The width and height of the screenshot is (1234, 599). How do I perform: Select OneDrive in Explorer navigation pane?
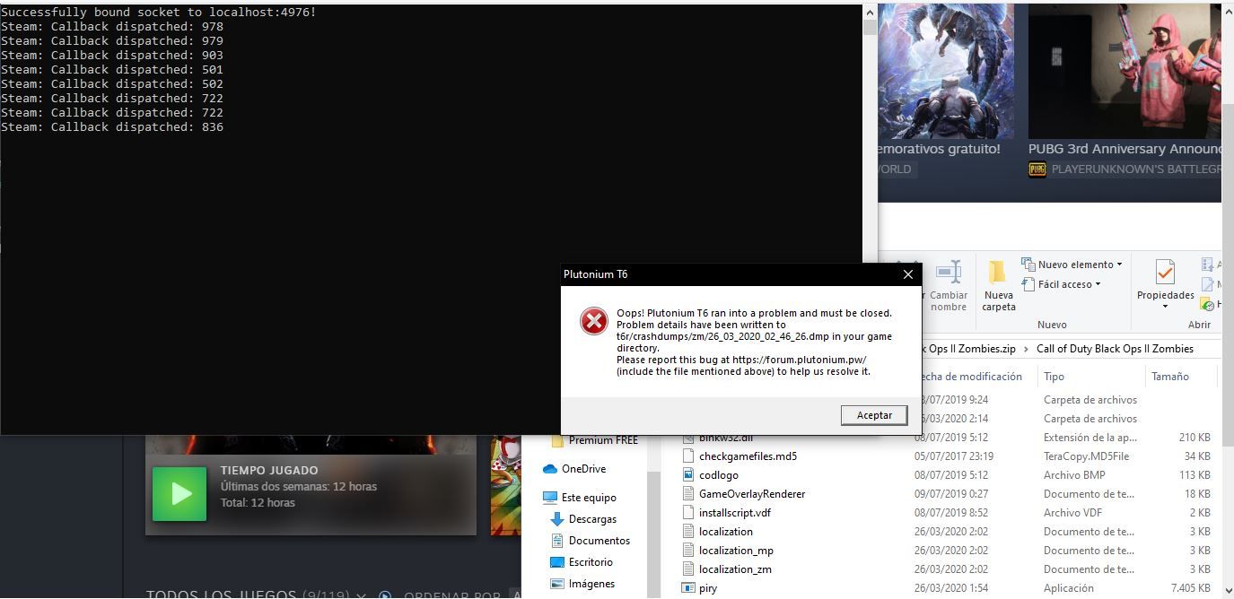point(574,469)
